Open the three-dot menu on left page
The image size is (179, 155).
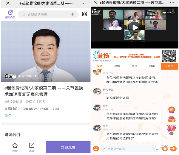tap(84, 3)
